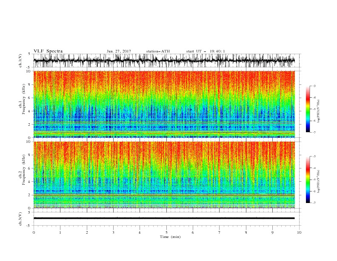Click the time-axis tick label "3"
Viewport: 337px width, 261px height.
(113, 232)
